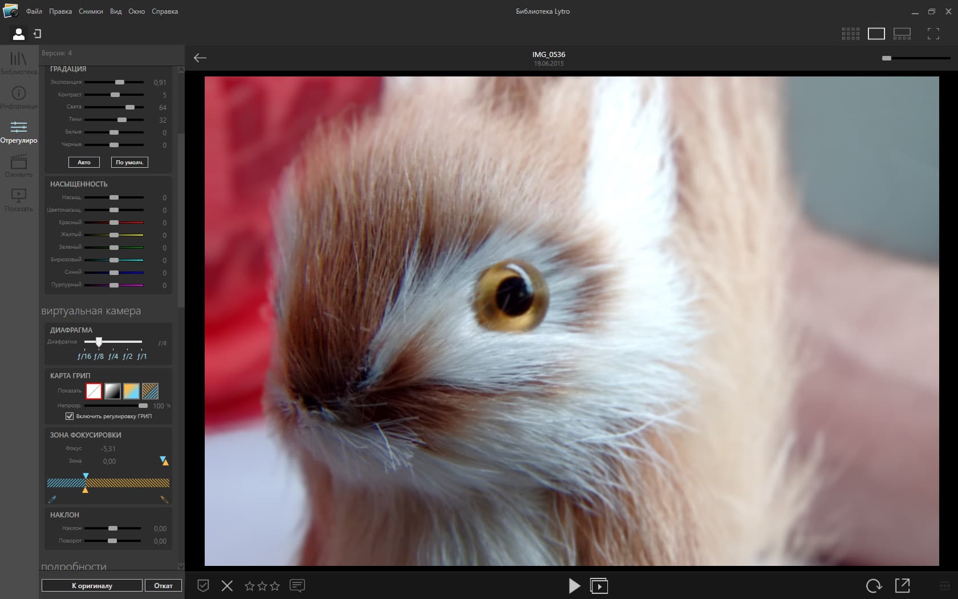Click the export share icon
958x599 pixels.
(x=902, y=585)
